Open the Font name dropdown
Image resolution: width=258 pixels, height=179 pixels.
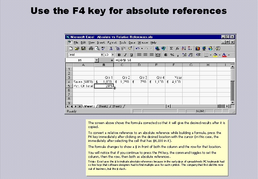point(102,55)
